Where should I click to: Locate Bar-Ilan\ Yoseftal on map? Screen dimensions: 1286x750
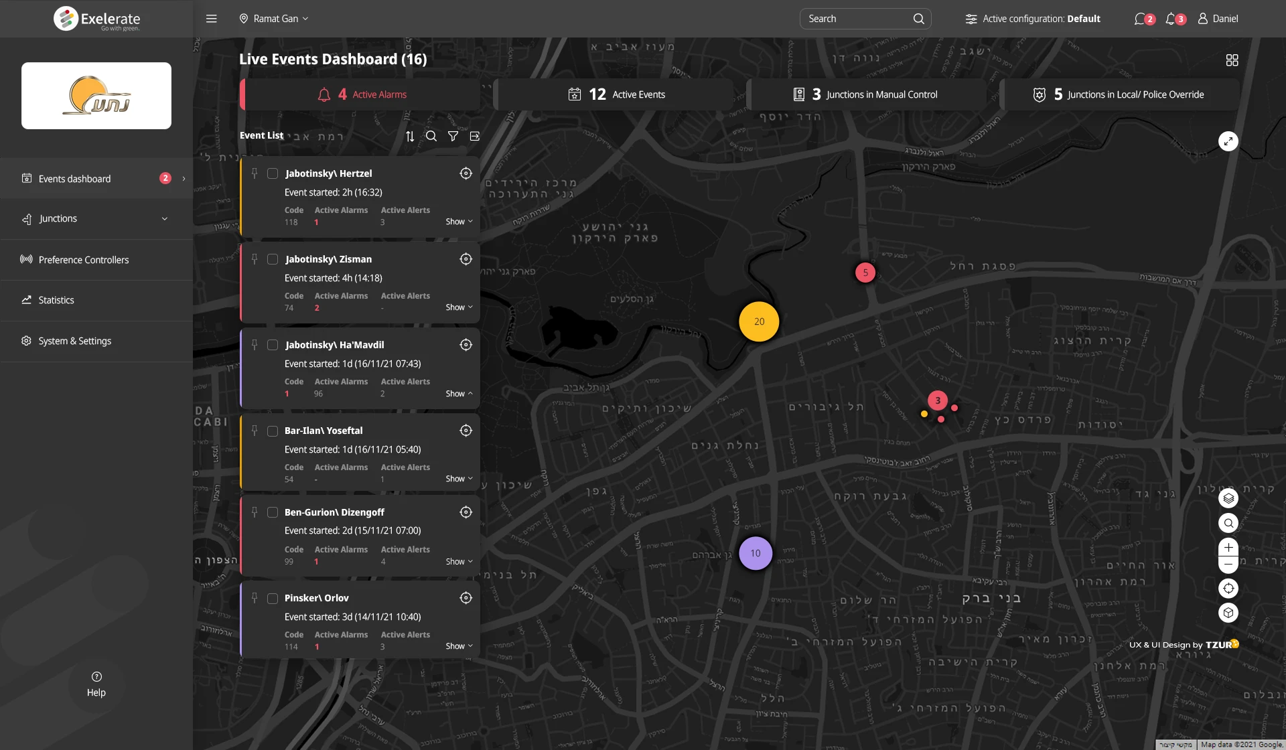click(466, 431)
